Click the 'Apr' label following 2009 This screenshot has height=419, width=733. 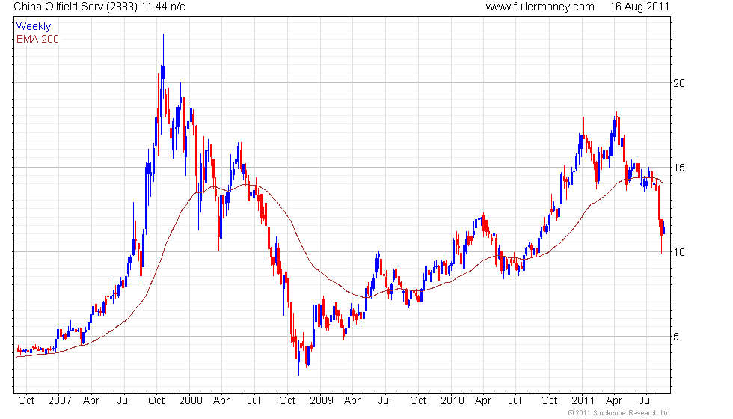pyautogui.click(x=352, y=401)
